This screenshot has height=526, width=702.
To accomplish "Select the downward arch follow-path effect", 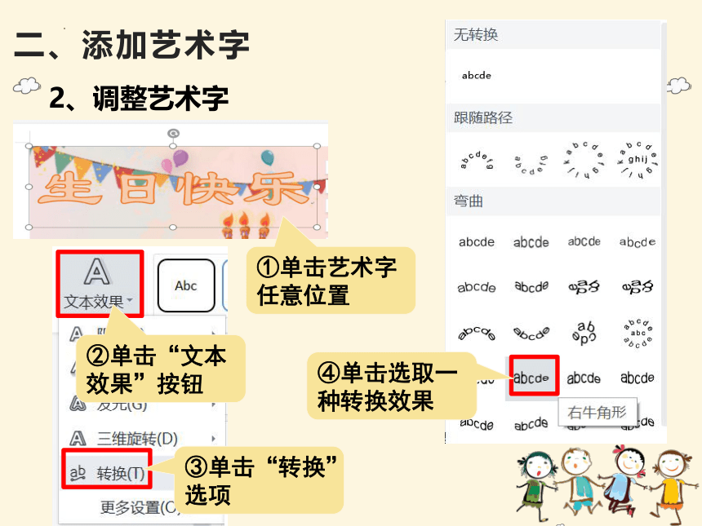I will click(x=531, y=164).
